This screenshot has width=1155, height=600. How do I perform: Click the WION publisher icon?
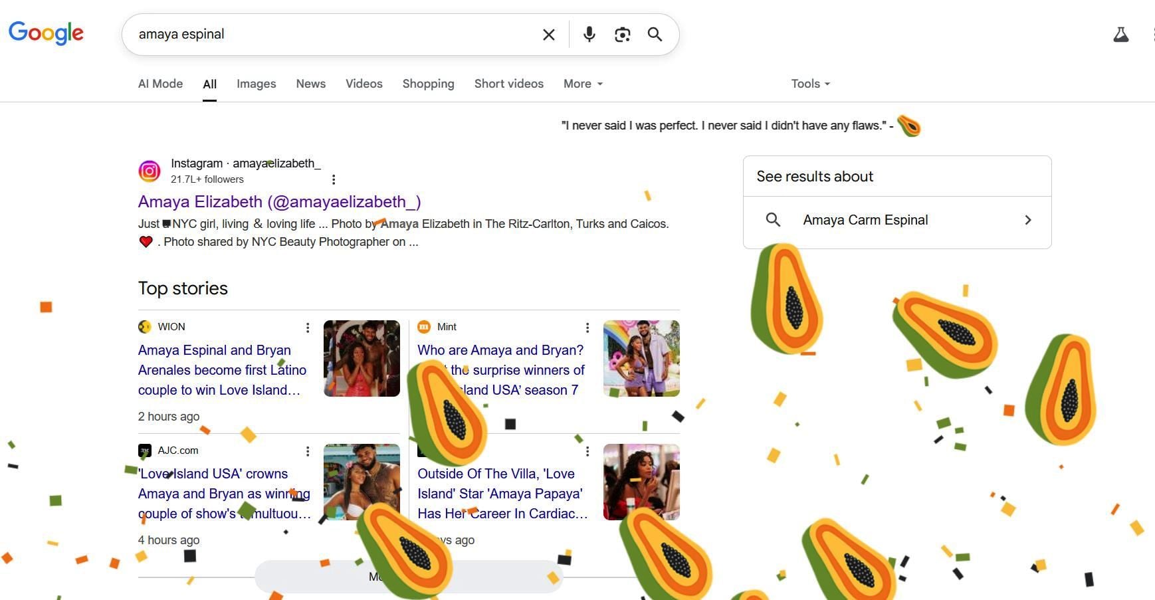[144, 326]
